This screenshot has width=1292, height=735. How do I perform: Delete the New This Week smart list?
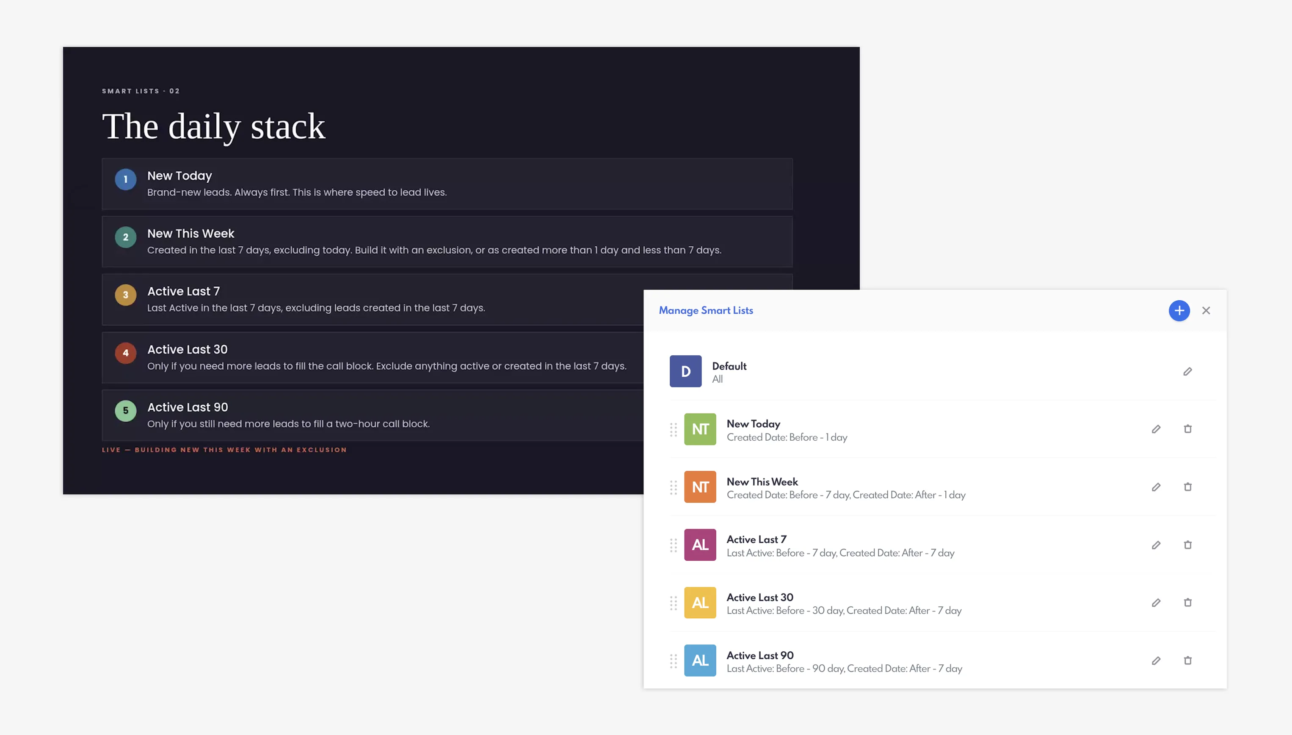1187,487
